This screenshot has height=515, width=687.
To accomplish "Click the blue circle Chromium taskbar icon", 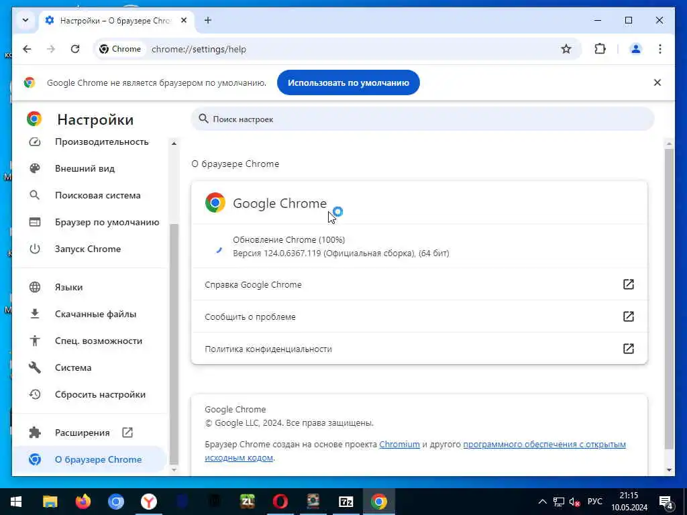I will pos(116,502).
